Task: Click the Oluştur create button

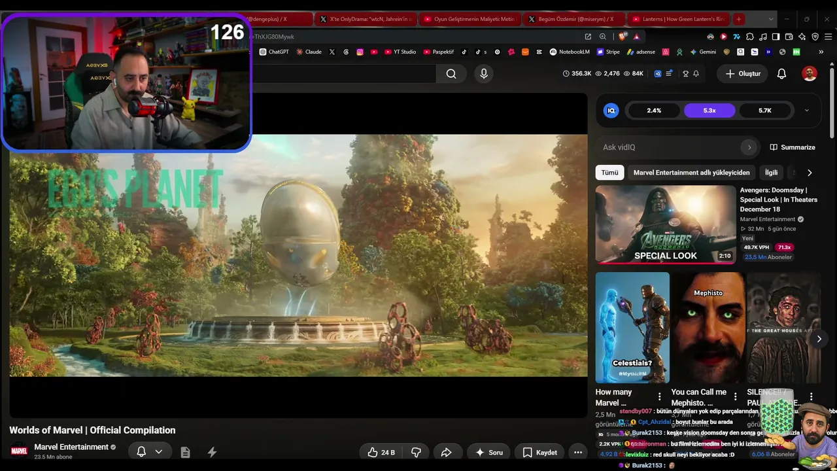Action: tap(743, 74)
